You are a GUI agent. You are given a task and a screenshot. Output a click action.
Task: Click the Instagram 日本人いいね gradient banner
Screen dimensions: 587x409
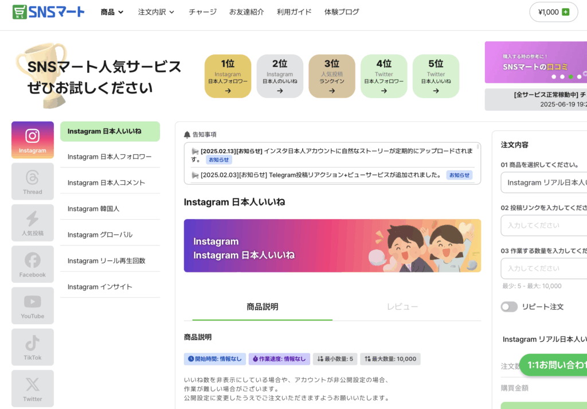coord(332,246)
